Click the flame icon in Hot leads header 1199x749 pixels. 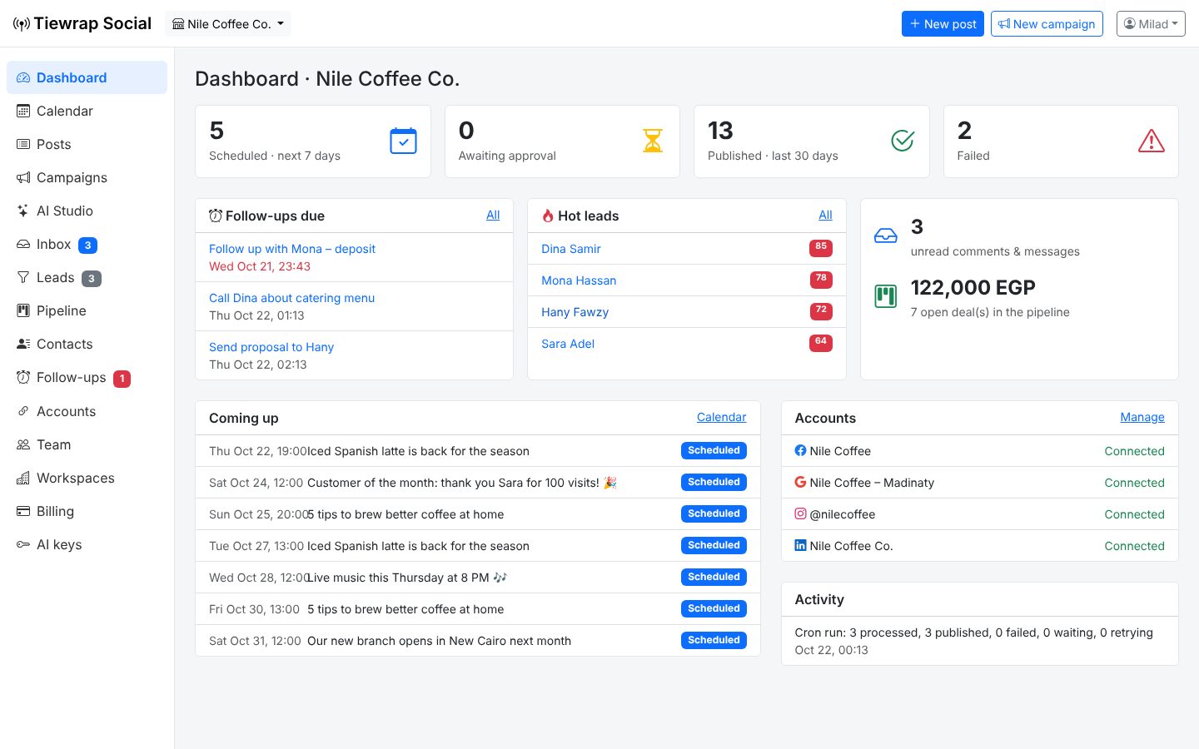[x=548, y=216]
